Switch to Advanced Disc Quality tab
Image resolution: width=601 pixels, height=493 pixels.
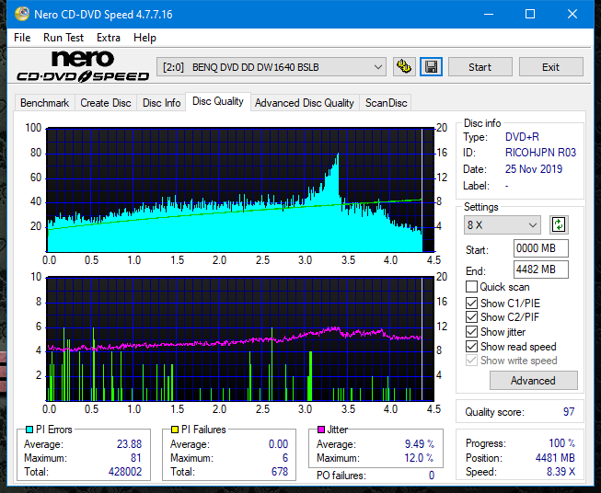pos(305,103)
